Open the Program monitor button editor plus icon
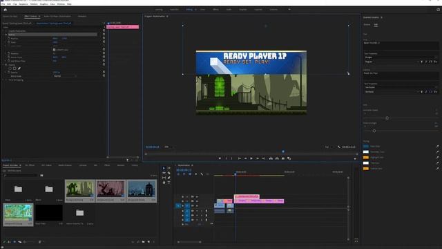Viewport: 442px width, 249px height. 355,158
